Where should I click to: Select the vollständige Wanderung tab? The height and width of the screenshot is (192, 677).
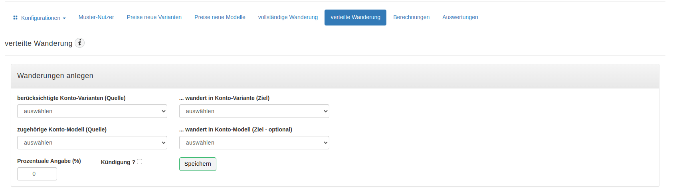tap(288, 18)
